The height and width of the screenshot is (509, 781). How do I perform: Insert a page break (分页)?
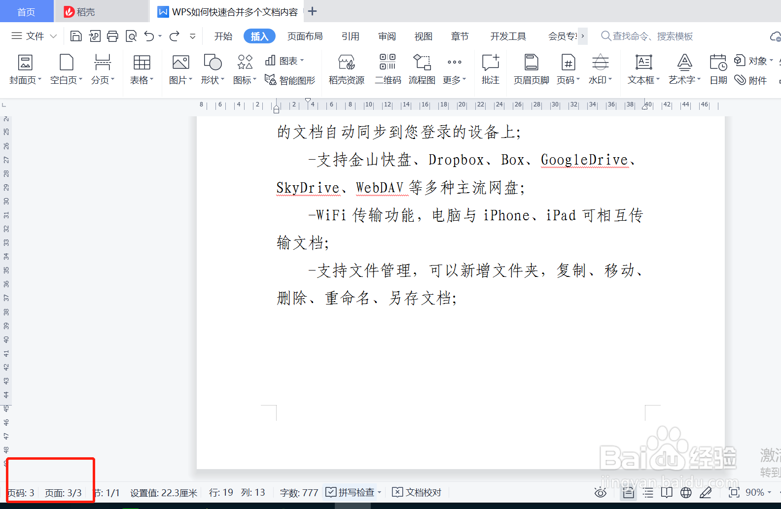(103, 69)
